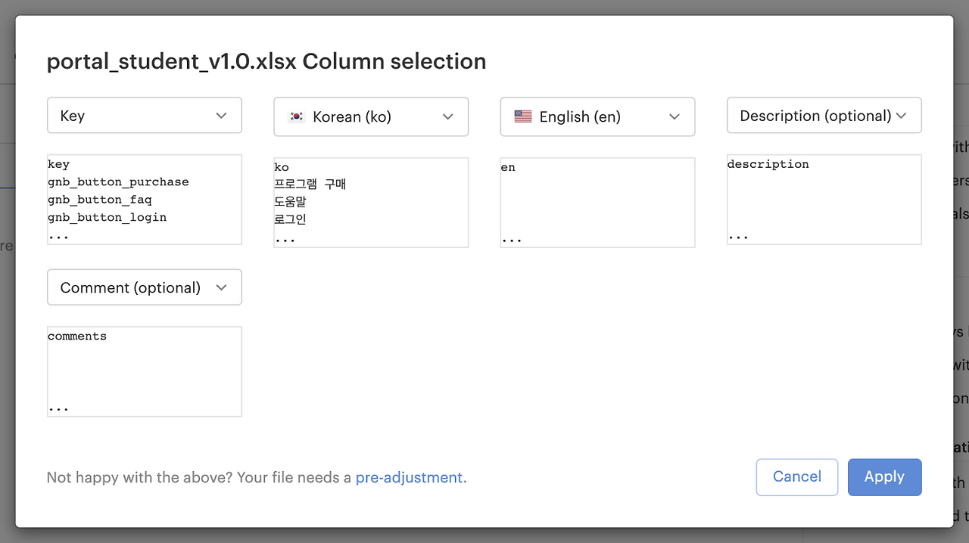Click the South Korean flag icon
The image size is (969, 543).
click(x=297, y=117)
